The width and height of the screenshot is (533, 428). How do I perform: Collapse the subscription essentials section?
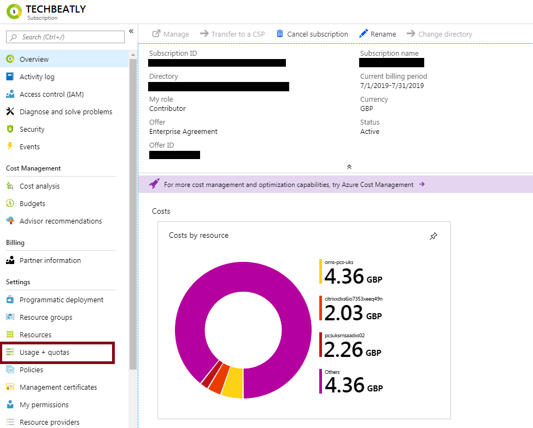349,167
